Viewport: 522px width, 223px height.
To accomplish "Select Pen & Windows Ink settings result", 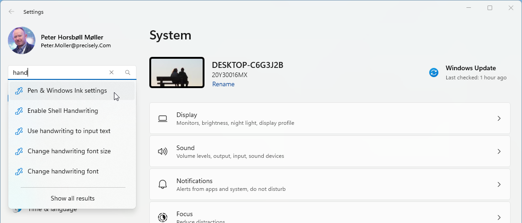I will 67,91.
